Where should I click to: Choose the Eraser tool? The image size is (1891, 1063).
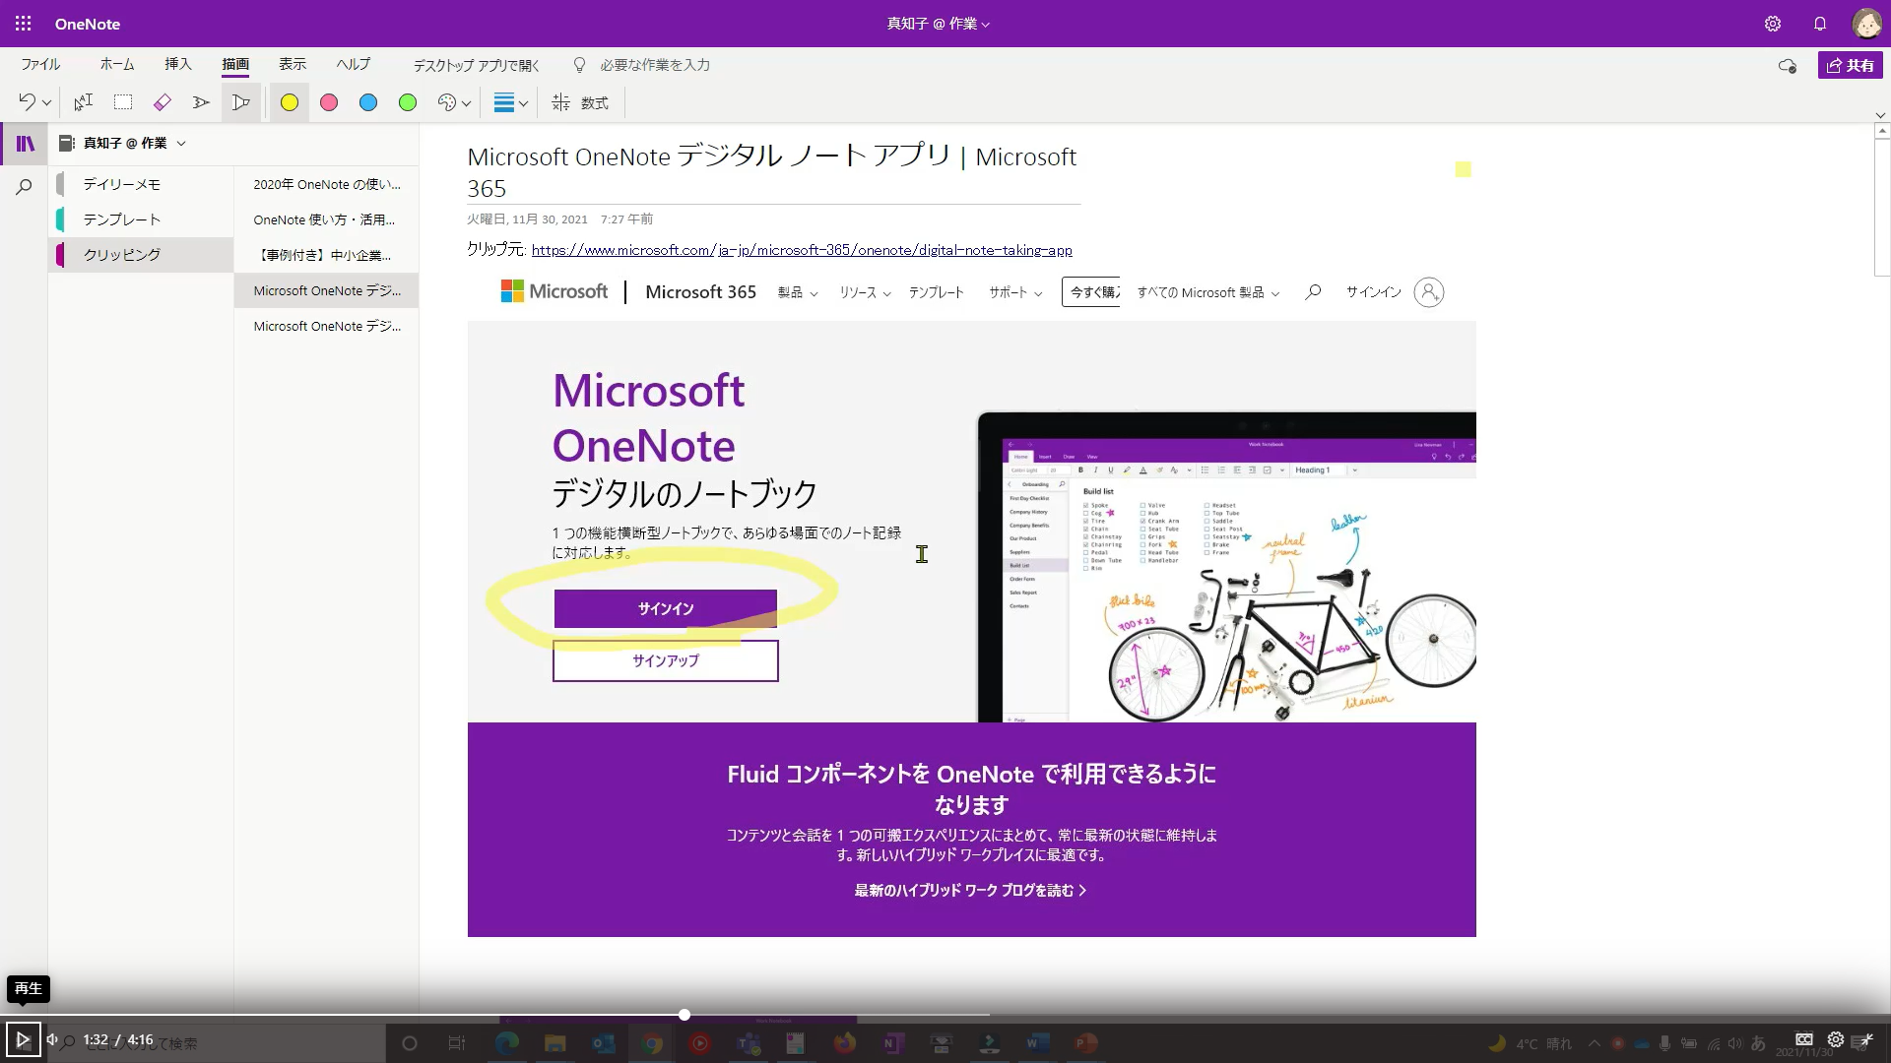pos(163,102)
